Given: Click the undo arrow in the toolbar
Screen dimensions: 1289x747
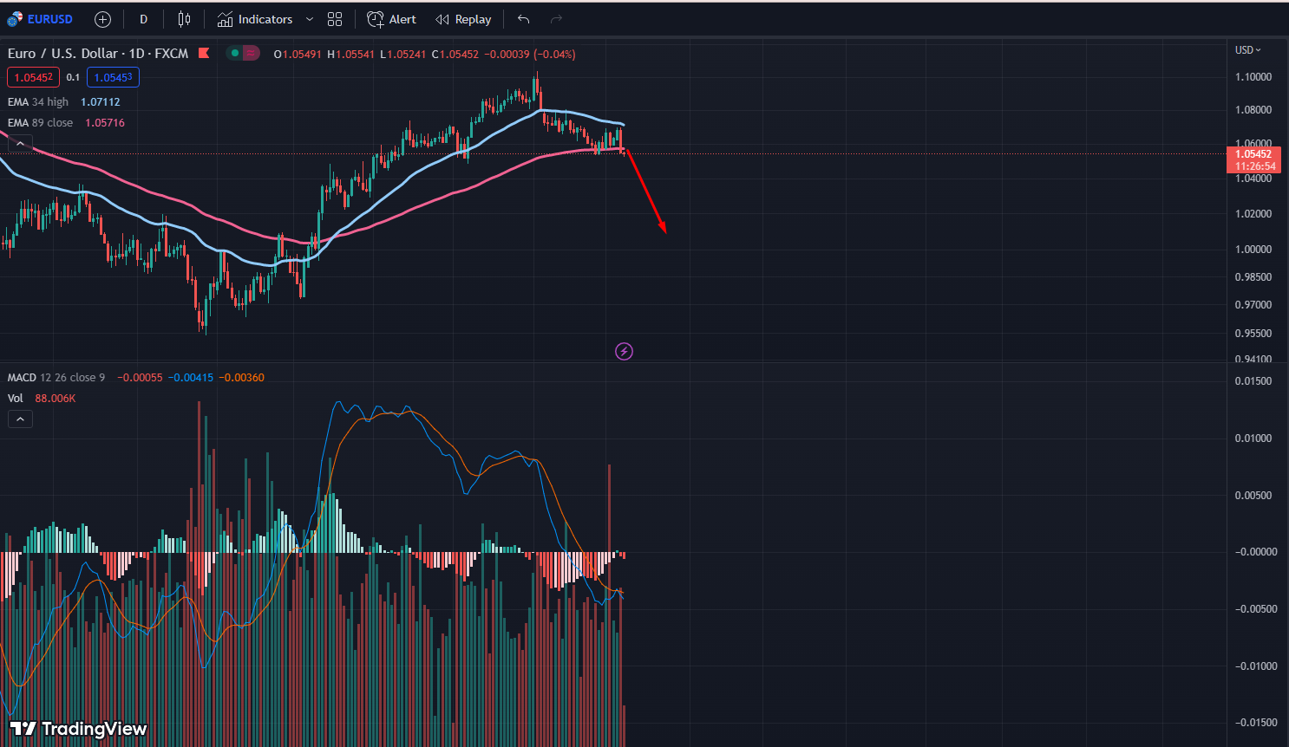Looking at the screenshot, I should tap(523, 18).
